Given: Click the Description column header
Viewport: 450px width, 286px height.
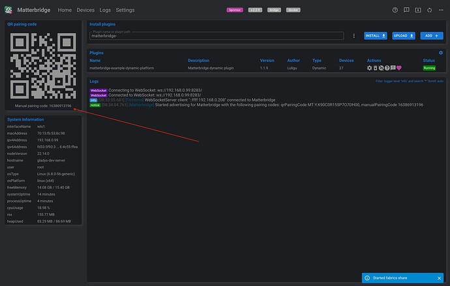Looking at the screenshot, I should (199, 61).
